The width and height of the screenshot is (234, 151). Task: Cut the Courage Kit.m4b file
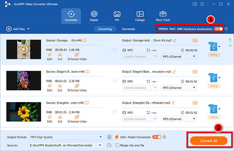click(60, 57)
